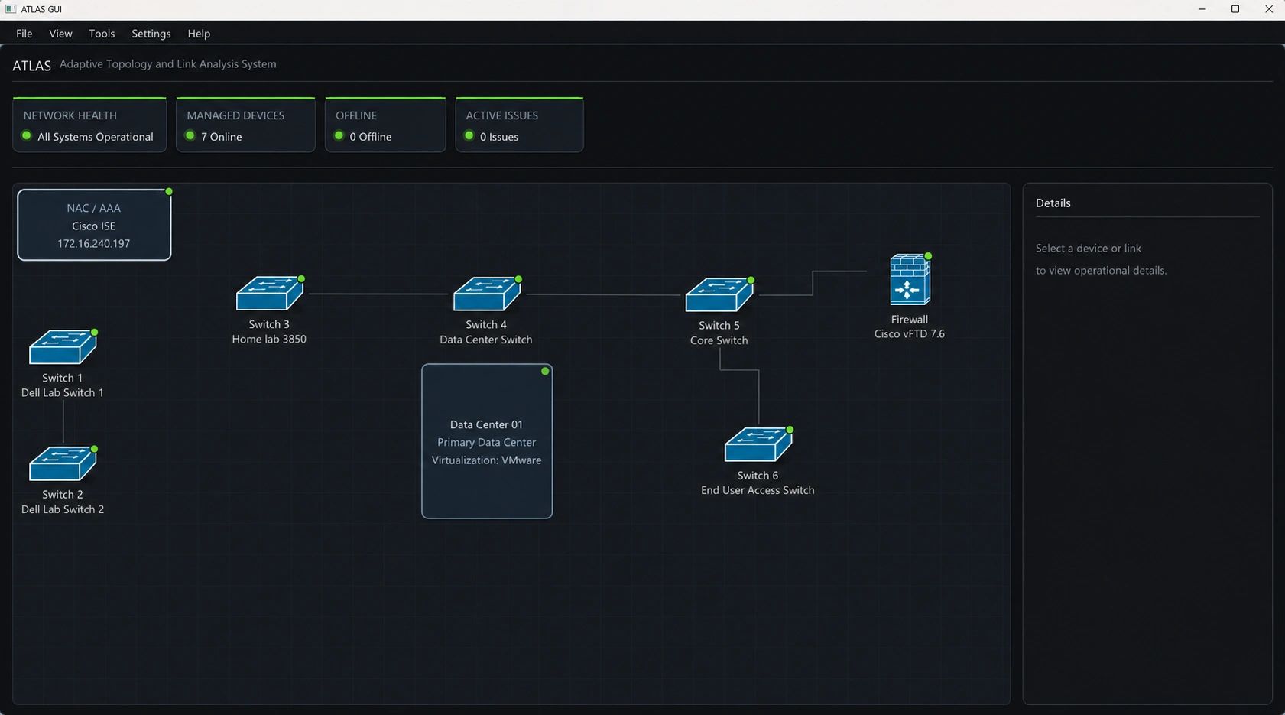
Task: Click the Switch 3 Home lab 3850 icon
Action: [270, 294]
